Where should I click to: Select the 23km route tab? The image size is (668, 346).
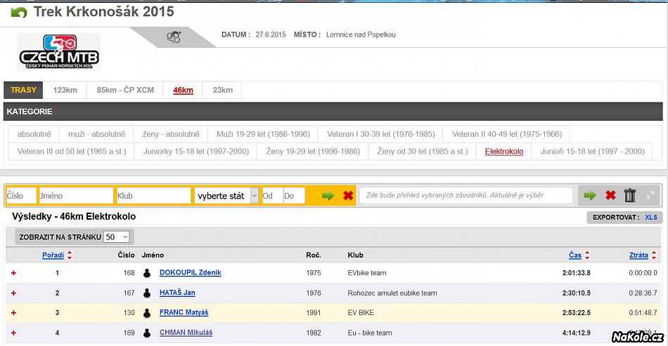222,90
